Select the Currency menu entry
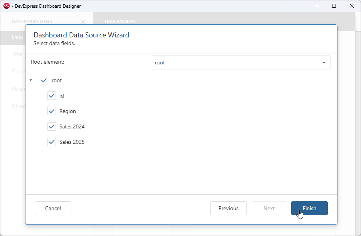This screenshot has width=361, height=236. tap(18, 71)
